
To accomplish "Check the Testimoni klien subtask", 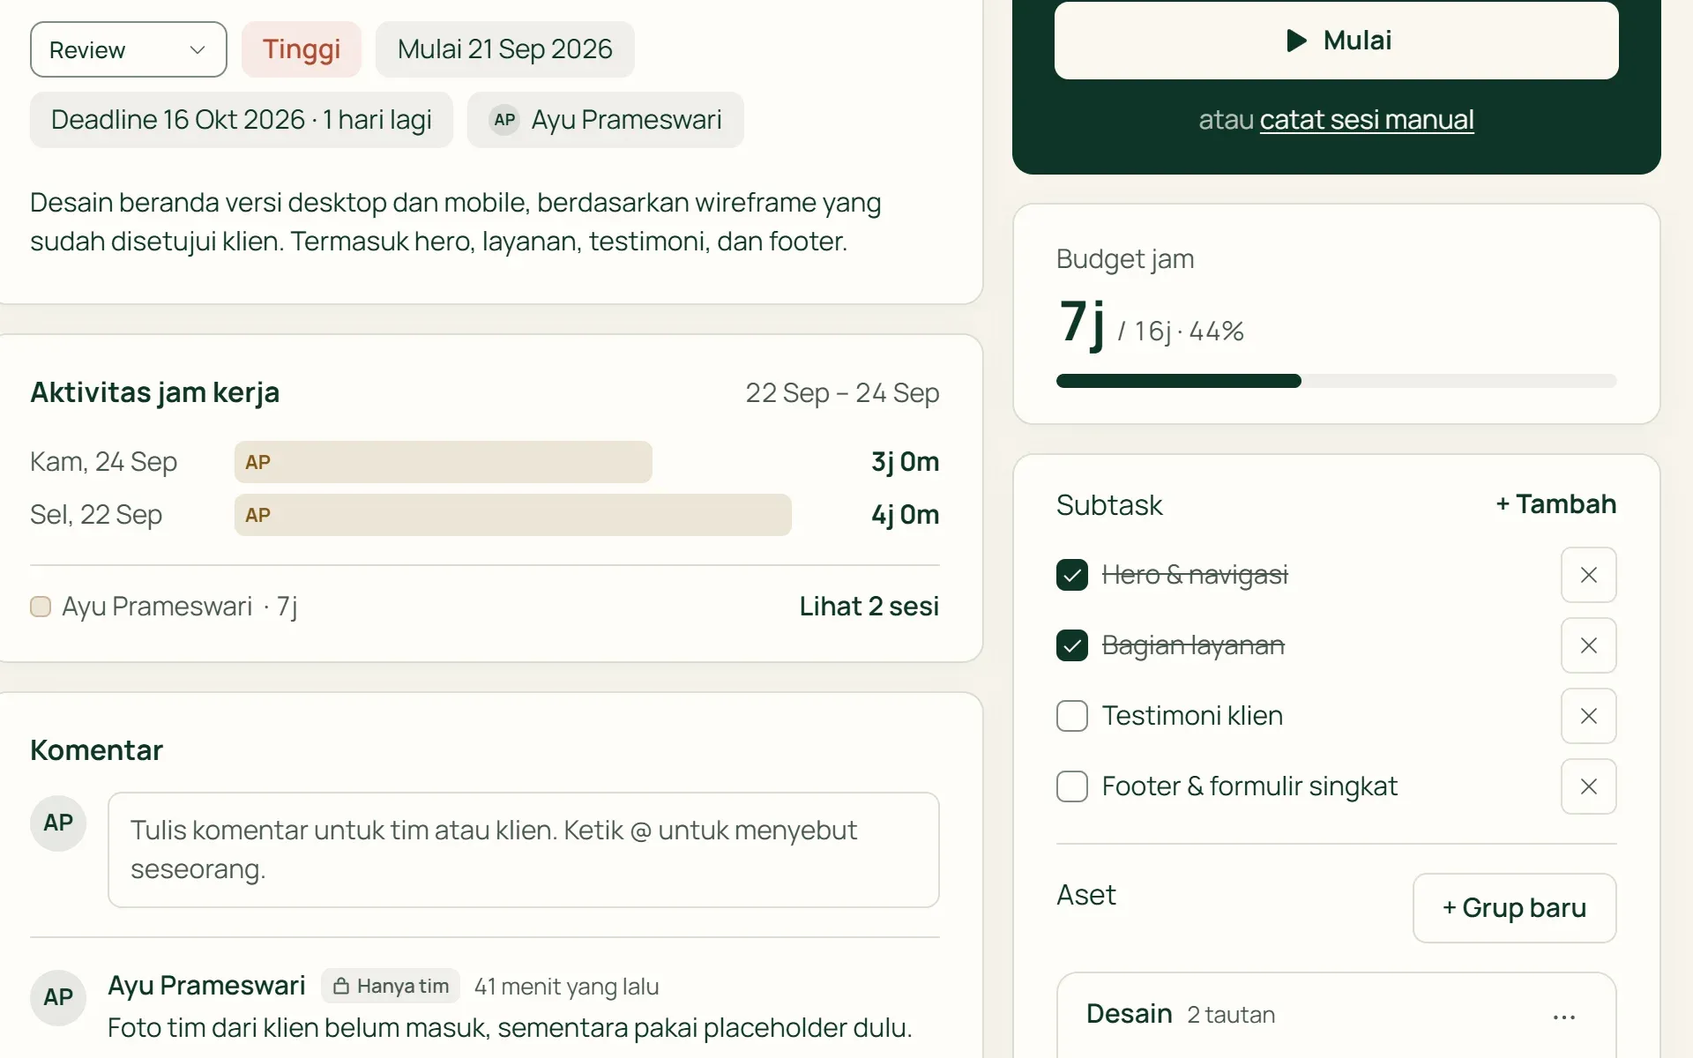I will 1072,716.
